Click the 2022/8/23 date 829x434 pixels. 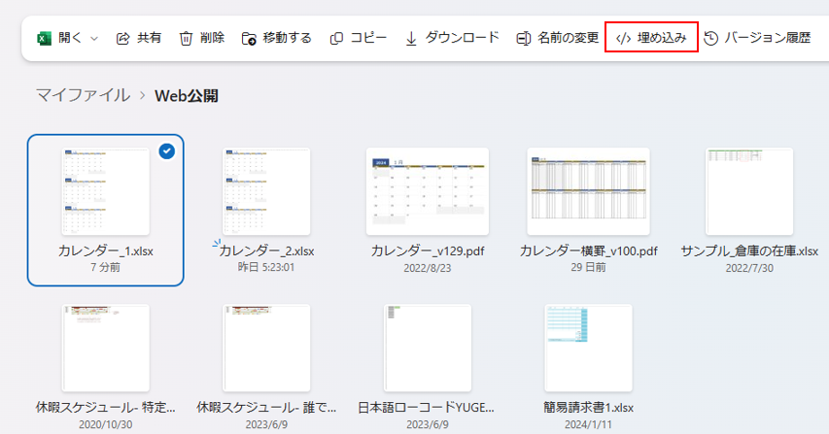(x=428, y=268)
